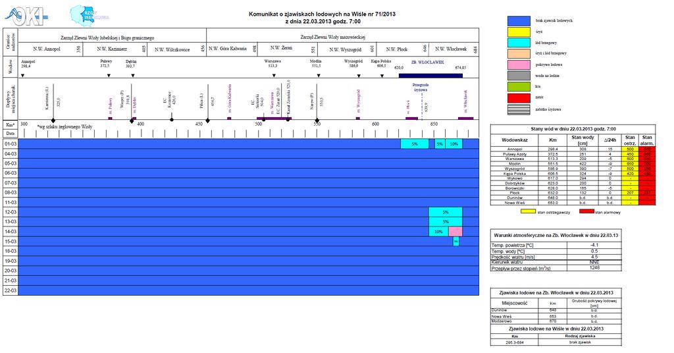Click the N.W. Wilczkowice section header
This screenshot has width=674, height=353.
(x=172, y=49)
